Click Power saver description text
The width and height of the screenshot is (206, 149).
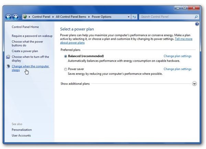coord(115,74)
